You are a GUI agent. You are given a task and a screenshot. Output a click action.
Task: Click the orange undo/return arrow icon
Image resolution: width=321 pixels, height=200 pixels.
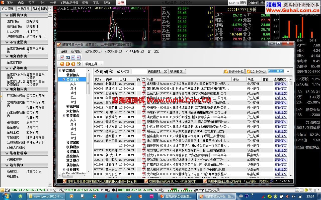(62, 64)
